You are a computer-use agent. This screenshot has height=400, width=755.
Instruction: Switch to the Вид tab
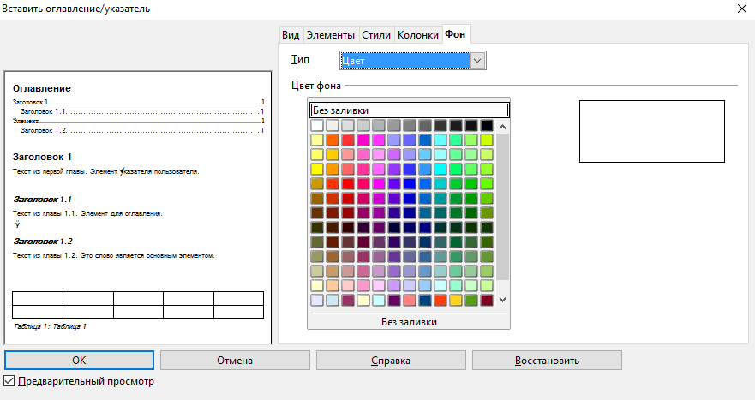pyautogui.click(x=291, y=35)
